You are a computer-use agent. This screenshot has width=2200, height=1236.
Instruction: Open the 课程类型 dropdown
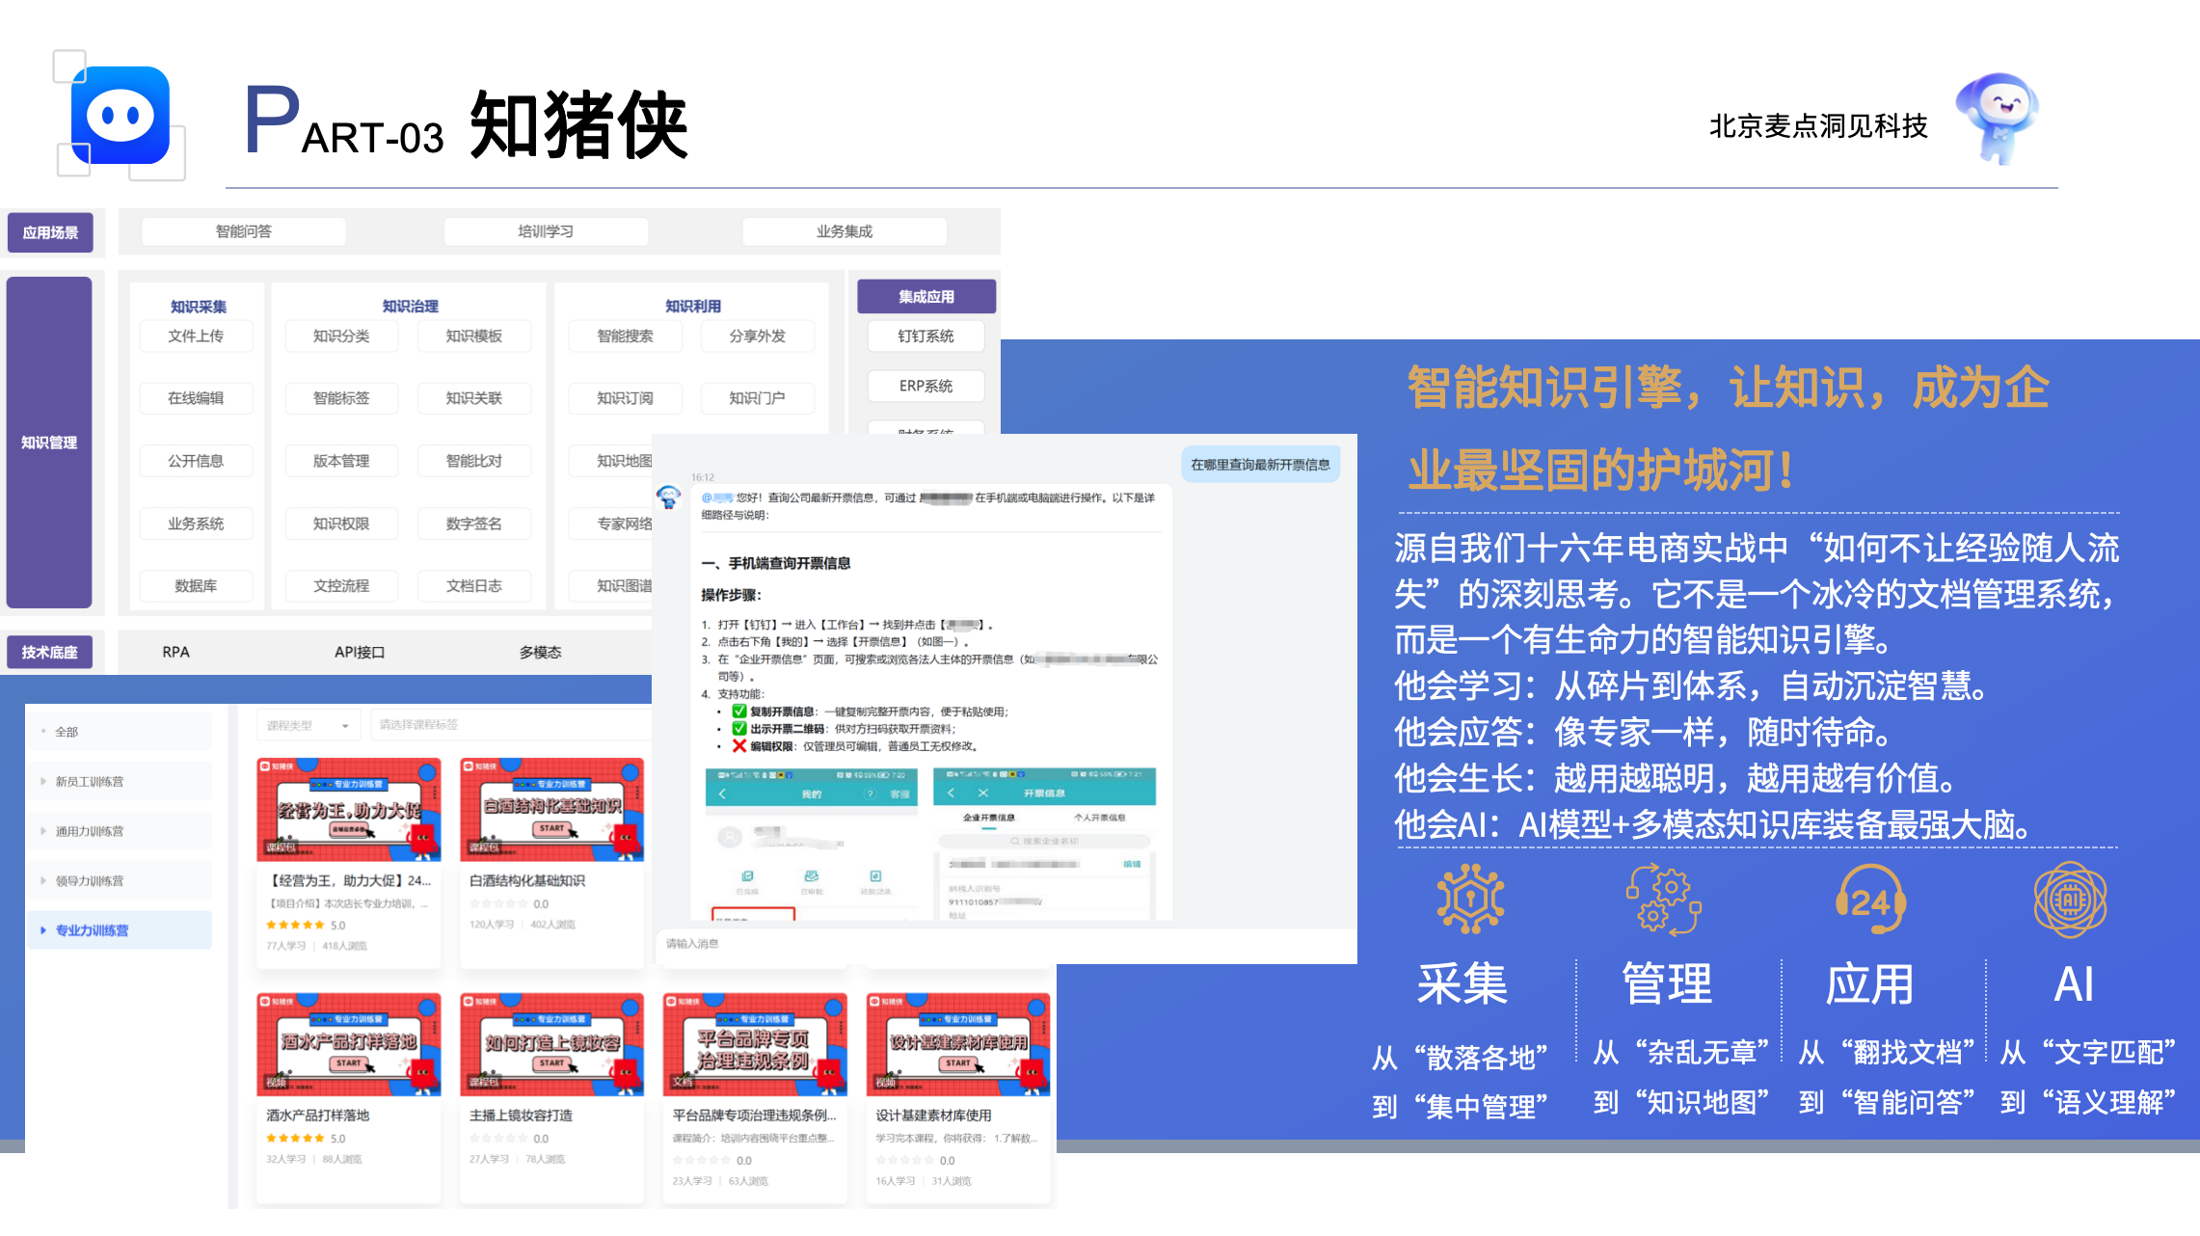[x=309, y=725]
